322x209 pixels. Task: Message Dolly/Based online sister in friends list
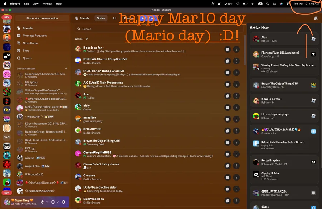tap(228, 189)
